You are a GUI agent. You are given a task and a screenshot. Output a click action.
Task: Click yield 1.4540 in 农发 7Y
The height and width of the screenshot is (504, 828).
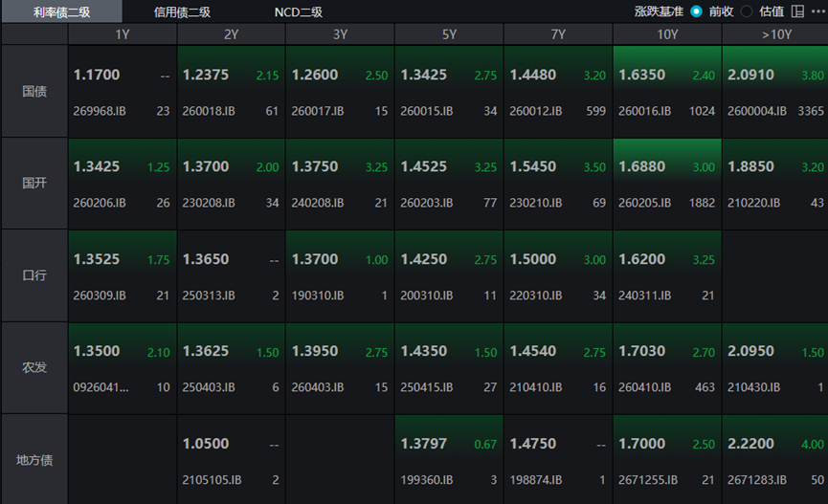click(533, 351)
